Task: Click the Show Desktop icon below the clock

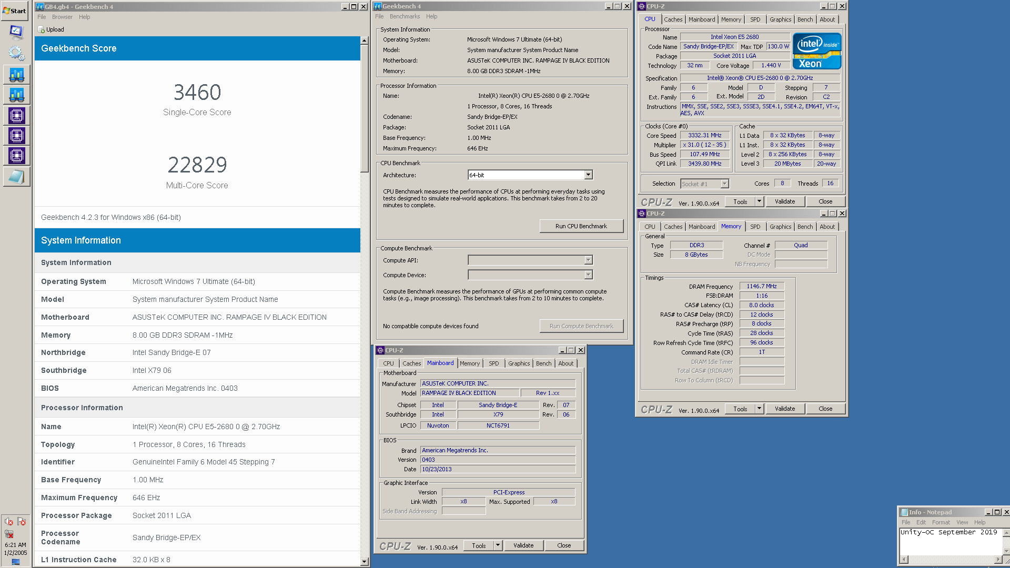Action: (16, 562)
